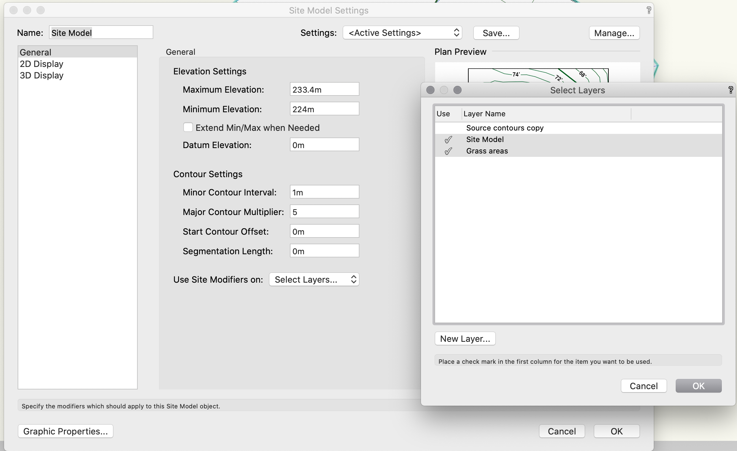Click the Maximum Elevation input field
Image resolution: width=737 pixels, height=451 pixels.
pyautogui.click(x=324, y=90)
